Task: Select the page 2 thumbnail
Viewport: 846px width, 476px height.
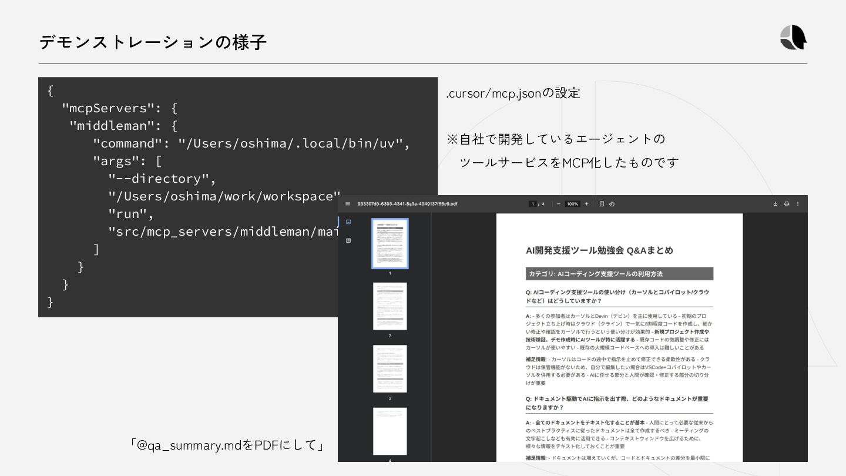Action: click(390, 306)
